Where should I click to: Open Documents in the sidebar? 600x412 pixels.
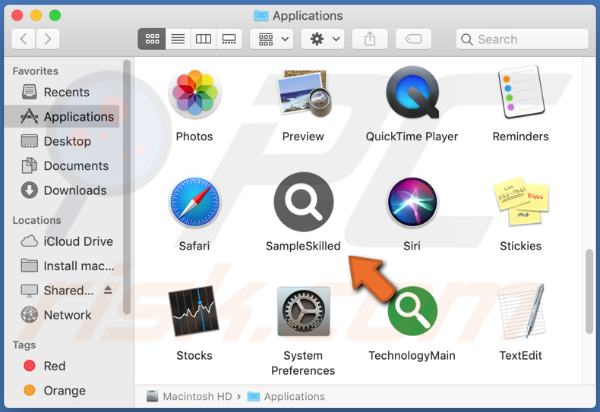tap(62, 166)
